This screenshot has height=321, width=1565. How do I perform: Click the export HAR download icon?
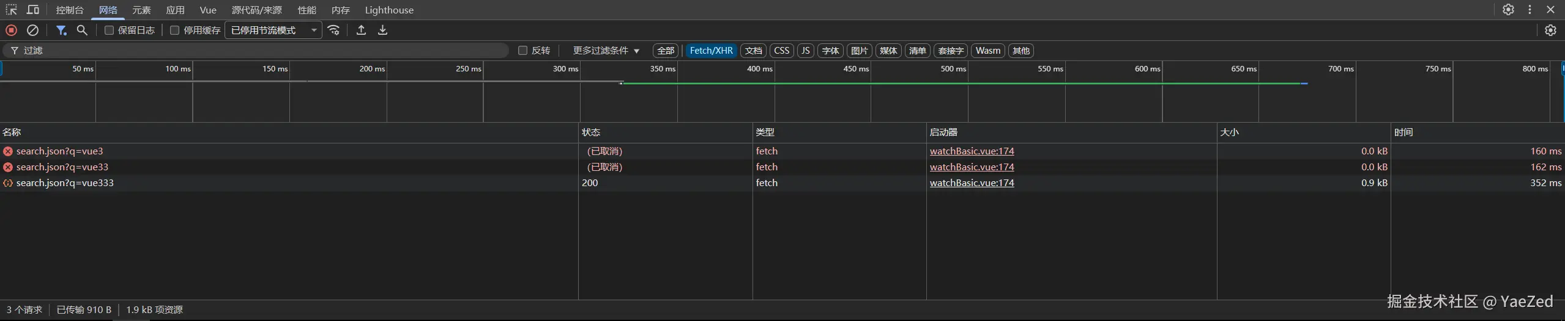click(382, 30)
